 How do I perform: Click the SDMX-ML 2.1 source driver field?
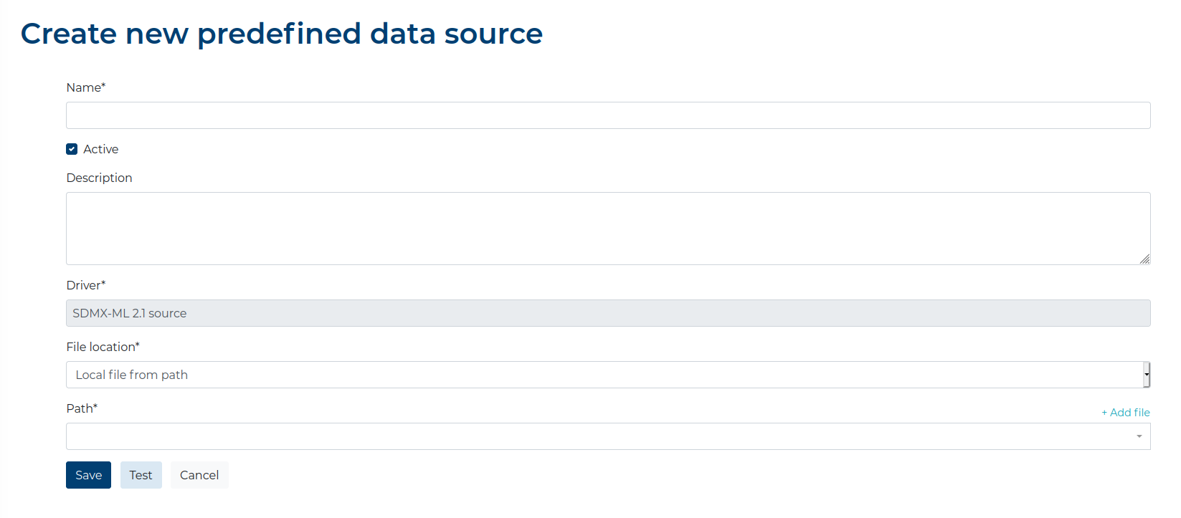pyautogui.click(x=608, y=313)
